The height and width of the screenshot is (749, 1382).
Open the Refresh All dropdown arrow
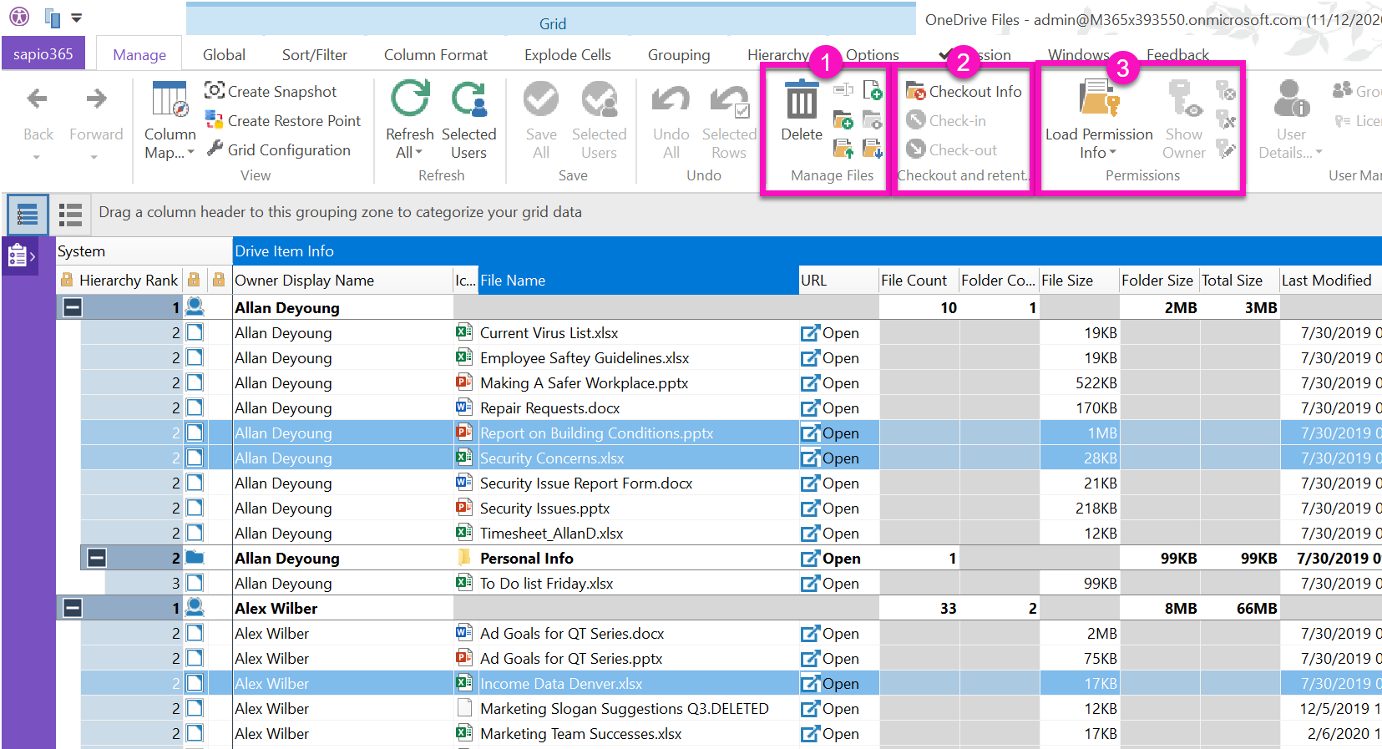419,153
